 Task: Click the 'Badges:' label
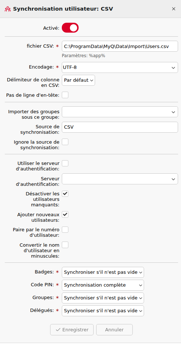point(44,272)
